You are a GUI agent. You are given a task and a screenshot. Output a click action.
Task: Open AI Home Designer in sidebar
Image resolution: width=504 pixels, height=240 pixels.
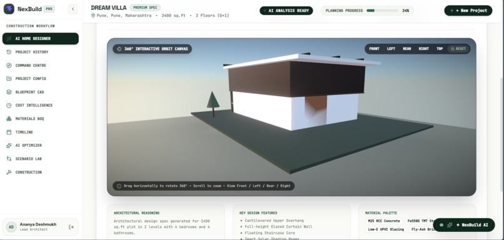(41, 39)
